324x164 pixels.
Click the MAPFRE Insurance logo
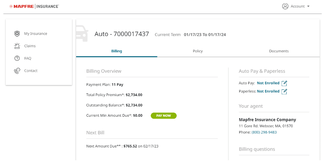[x=34, y=6]
